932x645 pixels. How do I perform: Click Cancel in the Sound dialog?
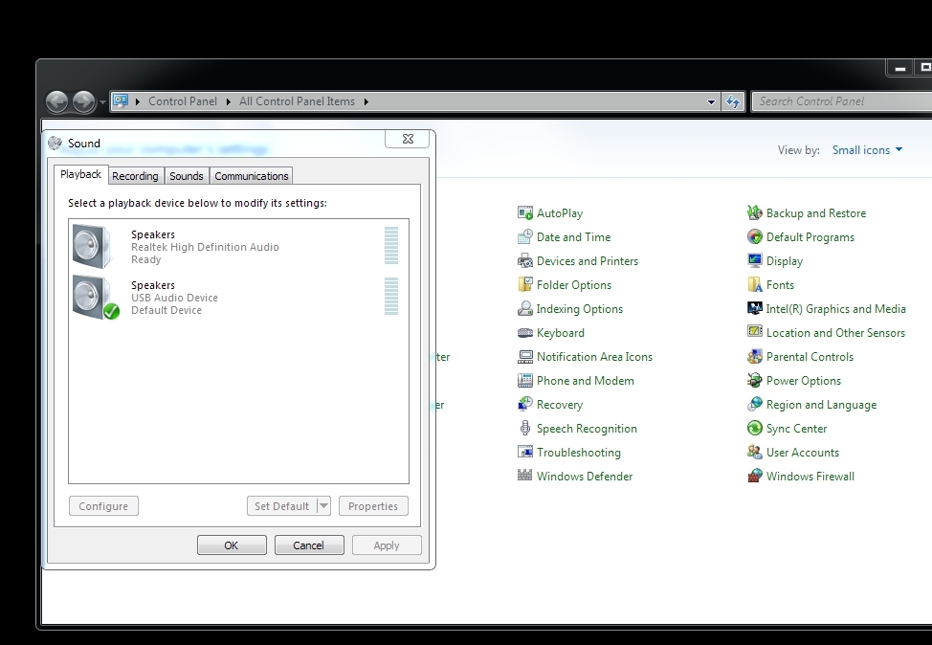point(308,545)
